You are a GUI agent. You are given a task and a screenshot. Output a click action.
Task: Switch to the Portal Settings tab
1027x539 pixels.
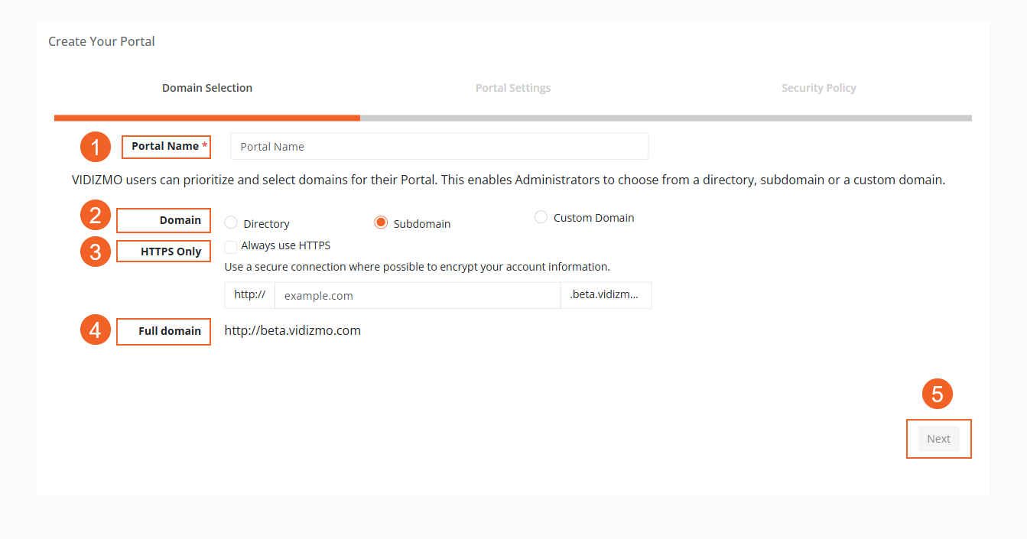click(512, 87)
